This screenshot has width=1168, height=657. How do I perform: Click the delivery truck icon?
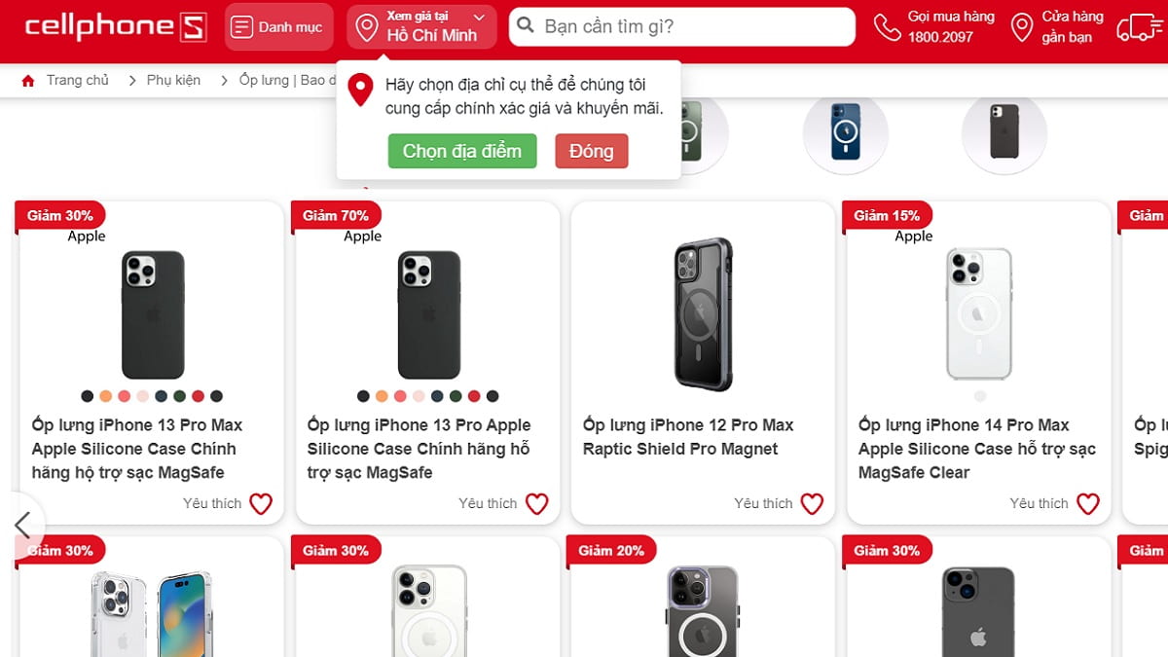point(1141,27)
